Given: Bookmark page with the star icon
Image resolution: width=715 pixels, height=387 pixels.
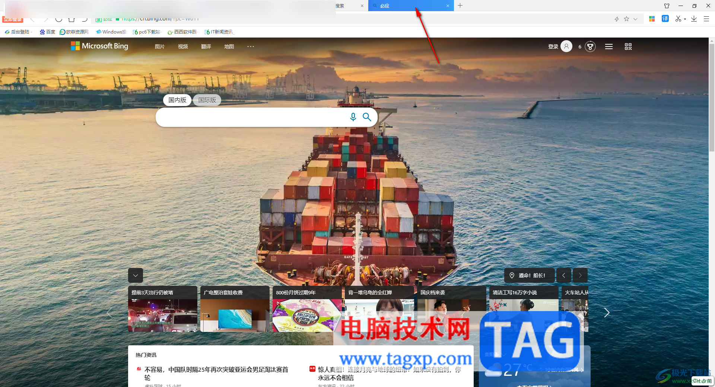Looking at the screenshot, I should 626,19.
